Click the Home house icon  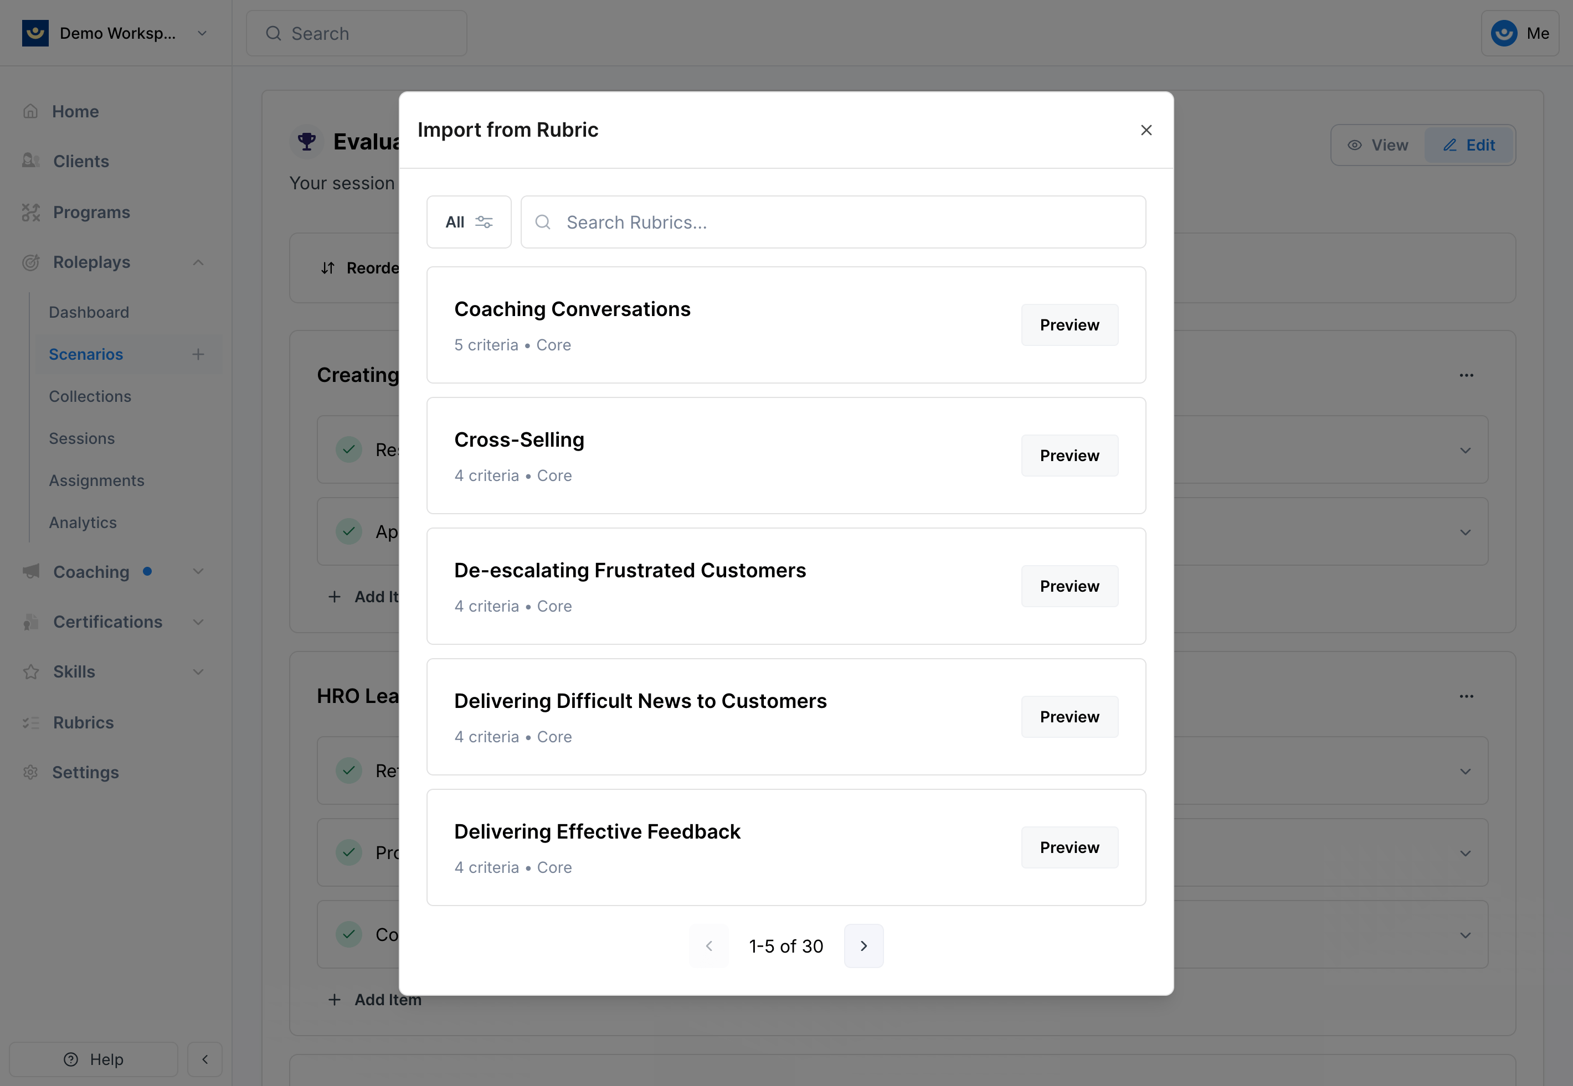[x=30, y=112]
